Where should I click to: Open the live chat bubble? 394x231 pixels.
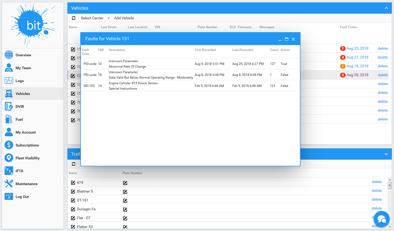[381, 219]
